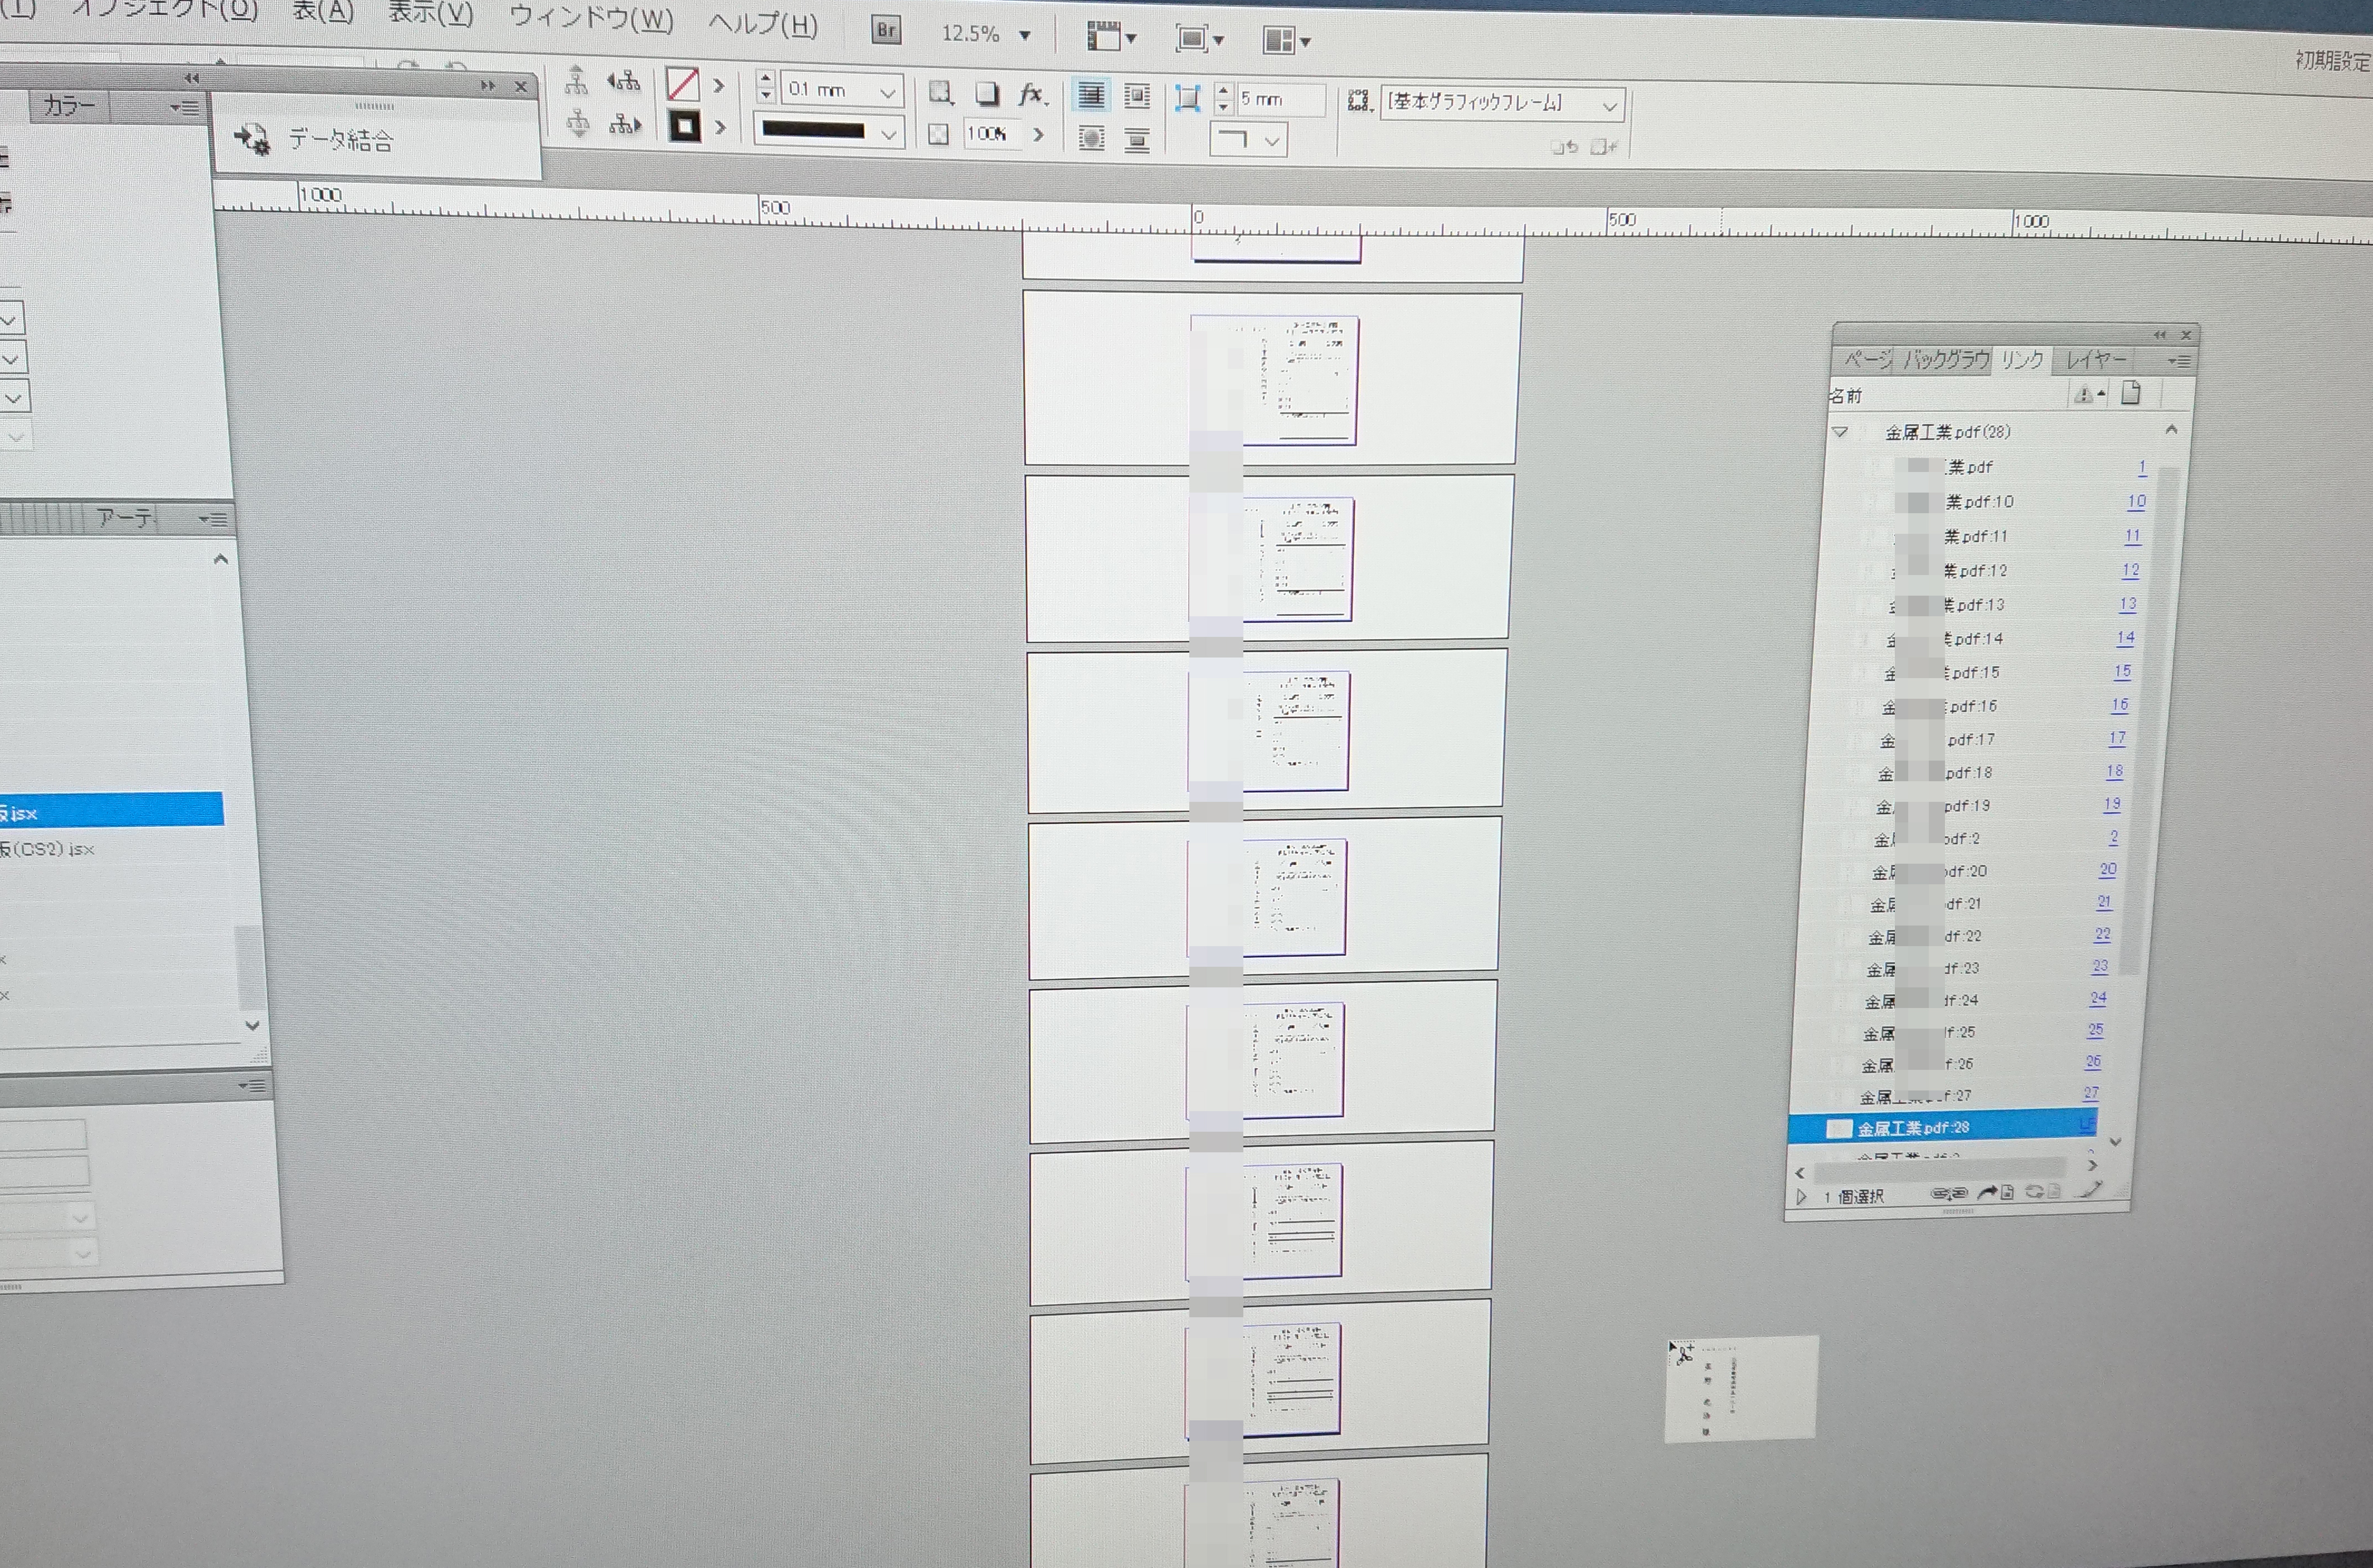Select the select-container icon
This screenshot has height=1568, width=2373.
[576, 80]
